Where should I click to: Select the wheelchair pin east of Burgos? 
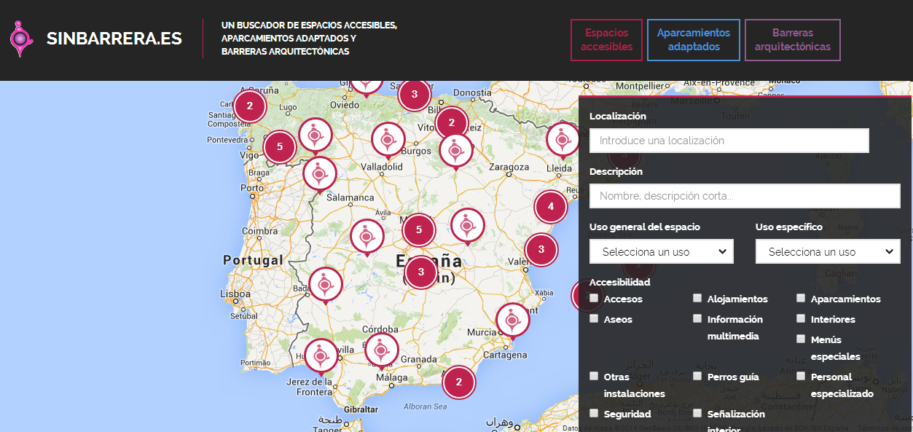[456, 152]
